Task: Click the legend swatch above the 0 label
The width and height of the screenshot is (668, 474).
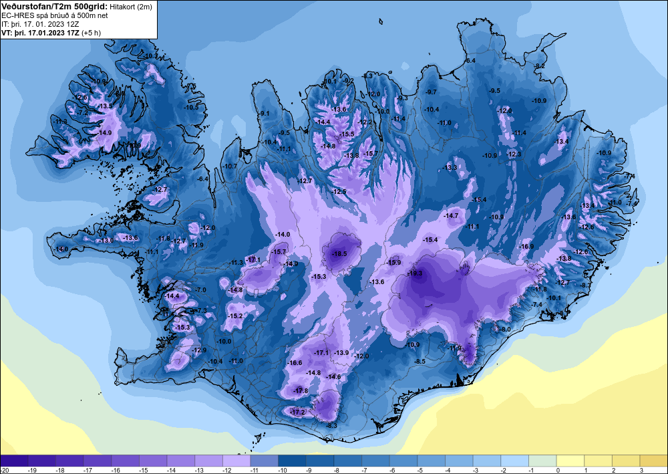Action: point(570,461)
